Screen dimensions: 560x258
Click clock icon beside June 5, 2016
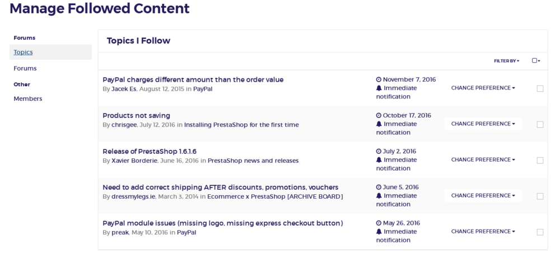click(379, 187)
